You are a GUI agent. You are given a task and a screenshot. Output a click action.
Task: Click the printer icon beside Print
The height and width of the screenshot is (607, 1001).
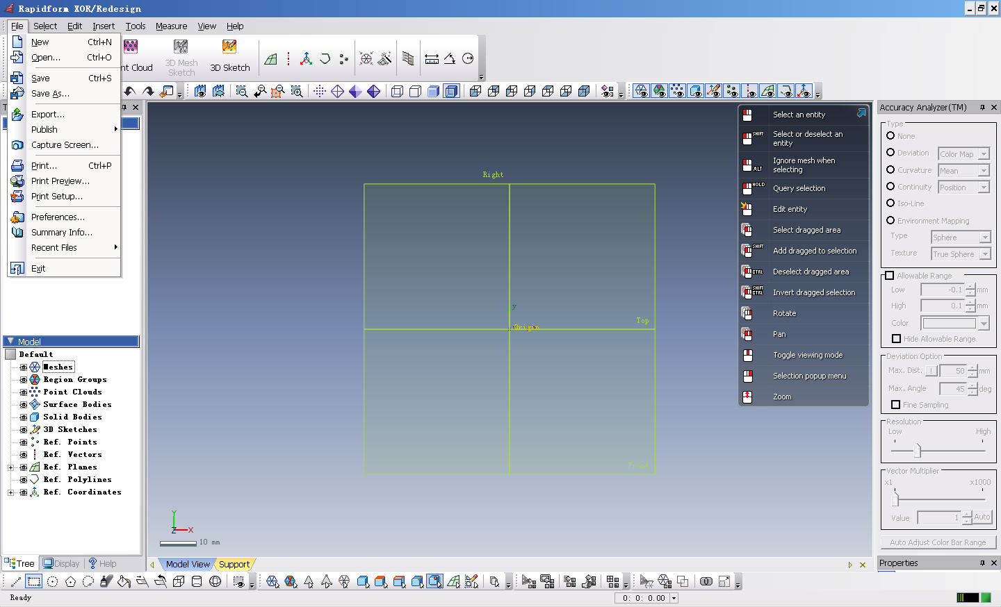[x=17, y=165]
